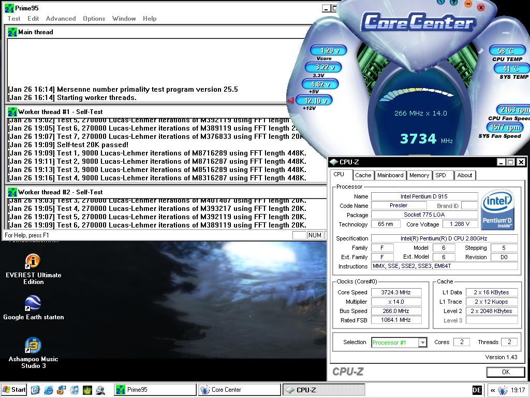Click the green-on-black Quick Launch icon
This screenshot has width=530, height=398.
[87, 390]
